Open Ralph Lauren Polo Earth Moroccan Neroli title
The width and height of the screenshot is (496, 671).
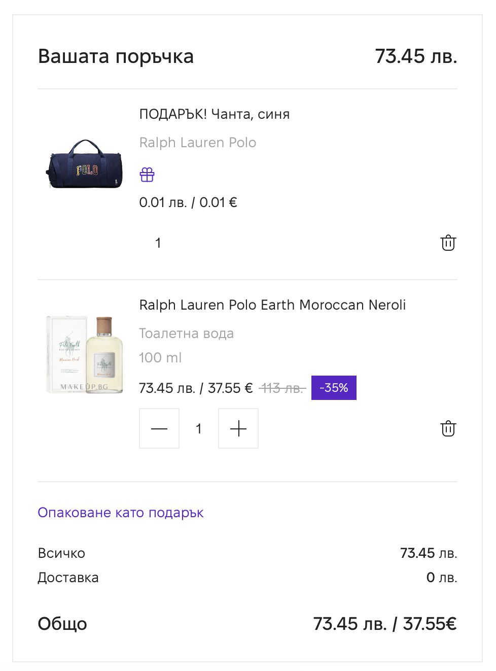[x=272, y=305]
